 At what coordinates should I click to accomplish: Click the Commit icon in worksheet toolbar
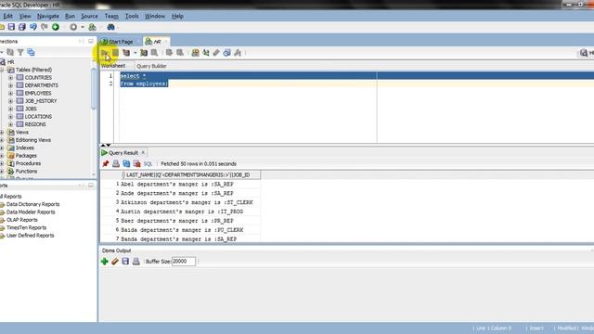pos(169,53)
